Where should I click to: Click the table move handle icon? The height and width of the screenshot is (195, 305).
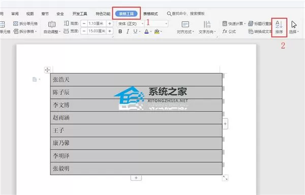click(x=47, y=70)
